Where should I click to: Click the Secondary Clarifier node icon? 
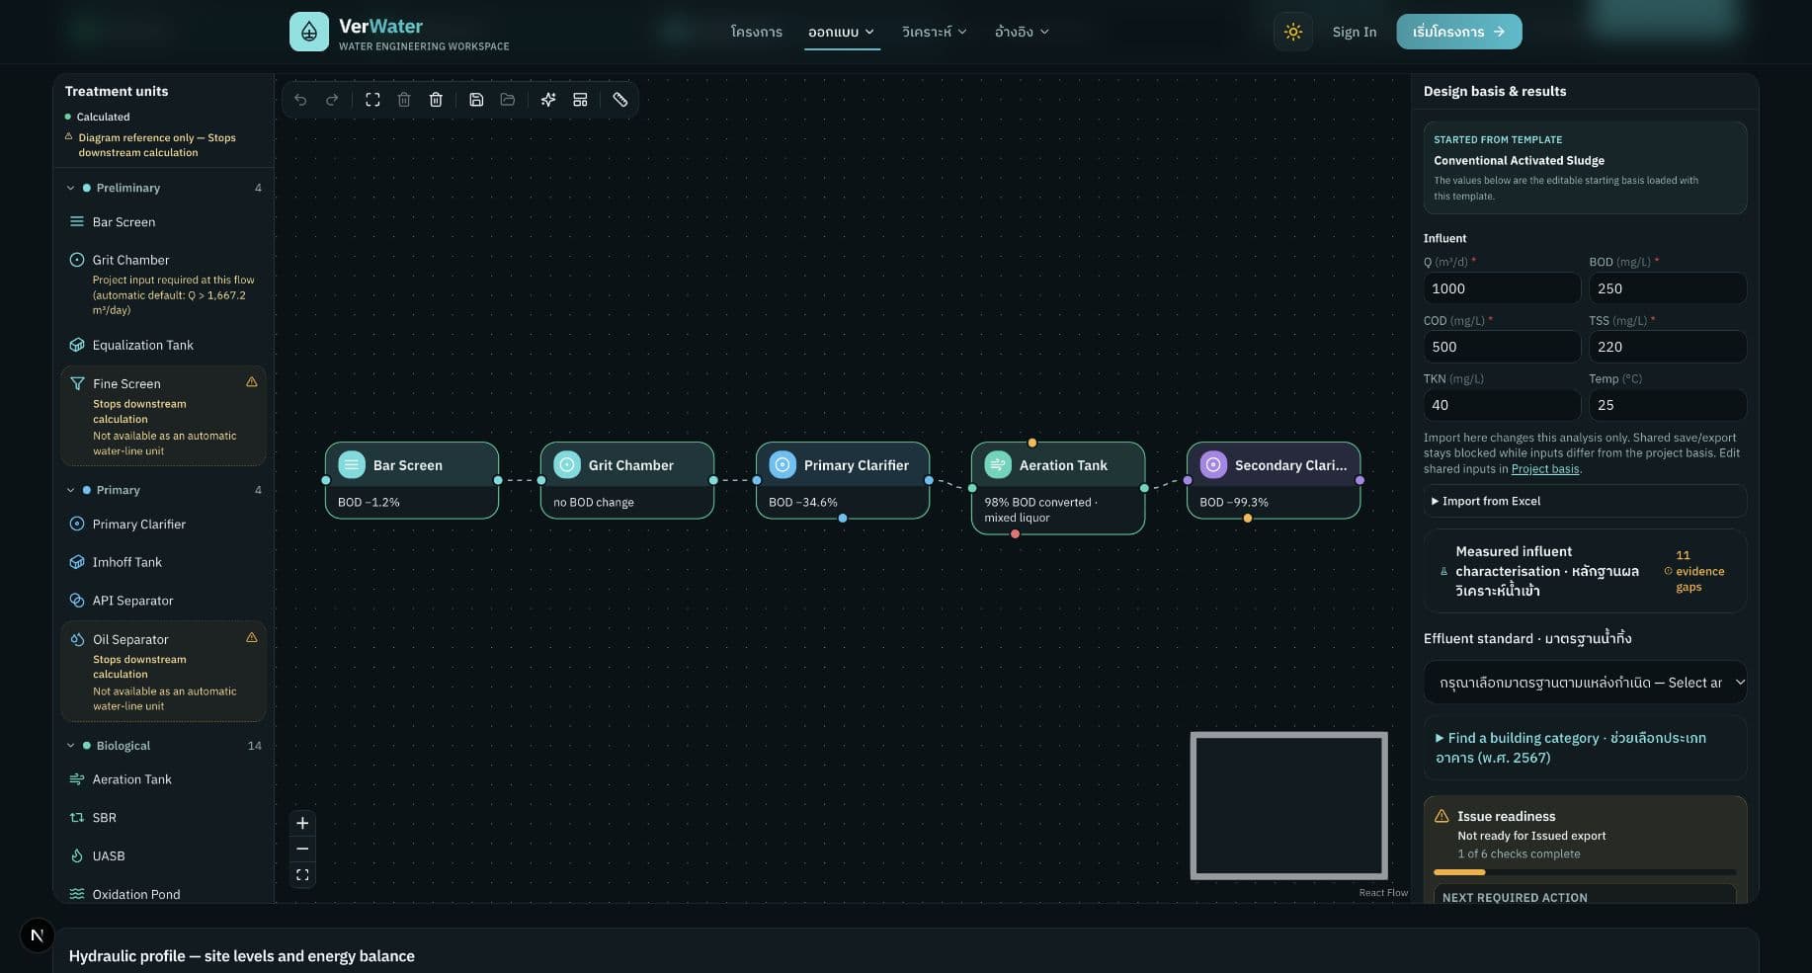pyautogui.click(x=1213, y=464)
